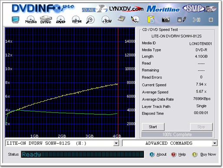This screenshot has width=223, height=168.
Task: Open the +RW tool icon
Action: point(107,20)
